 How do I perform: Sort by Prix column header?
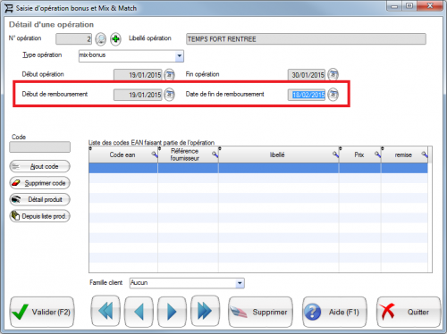click(x=359, y=154)
